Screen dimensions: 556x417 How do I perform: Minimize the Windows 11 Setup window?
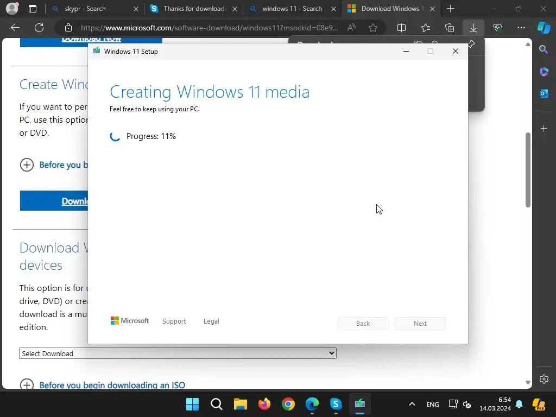coord(406,52)
